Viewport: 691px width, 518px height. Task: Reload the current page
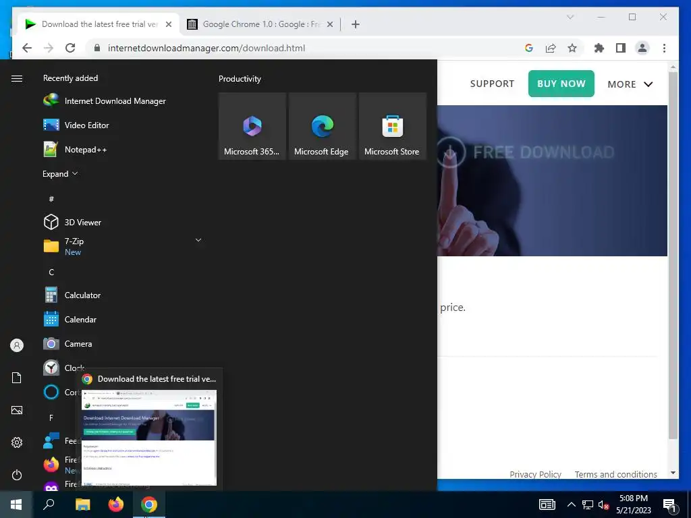70,48
